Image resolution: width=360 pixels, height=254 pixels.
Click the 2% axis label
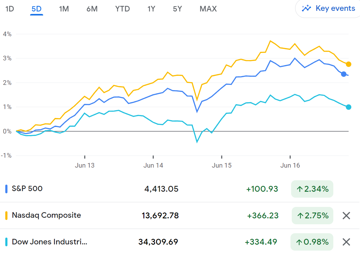pos(7,83)
